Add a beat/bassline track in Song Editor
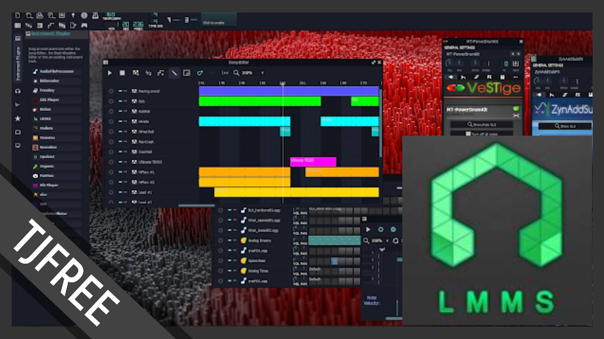Image resolution: width=604 pixels, height=339 pixels. pyautogui.click(x=135, y=73)
